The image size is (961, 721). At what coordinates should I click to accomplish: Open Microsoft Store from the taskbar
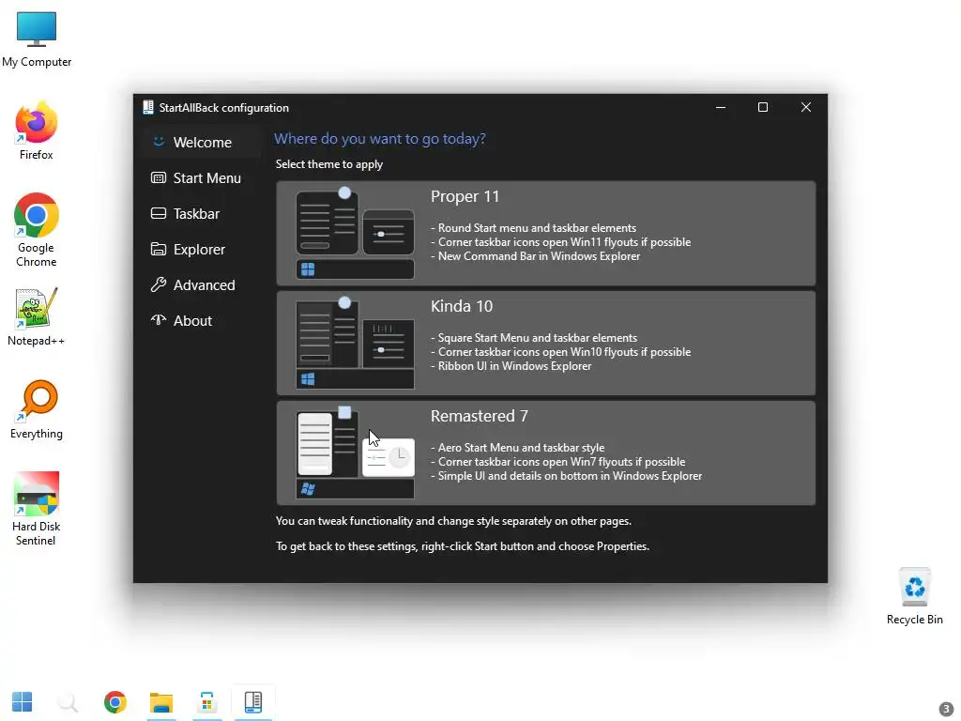coord(207,702)
